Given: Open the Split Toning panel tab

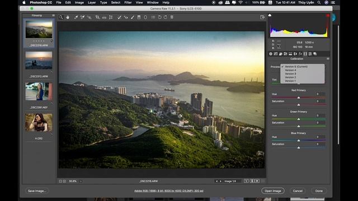Looking at the screenshot, I should (x=290, y=54).
